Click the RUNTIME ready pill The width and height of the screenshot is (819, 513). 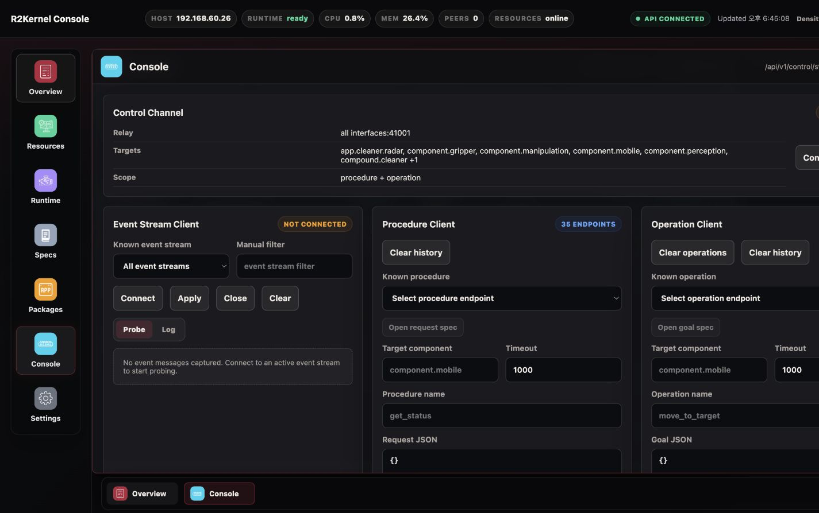pyautogui.click(x=278, y=18)
